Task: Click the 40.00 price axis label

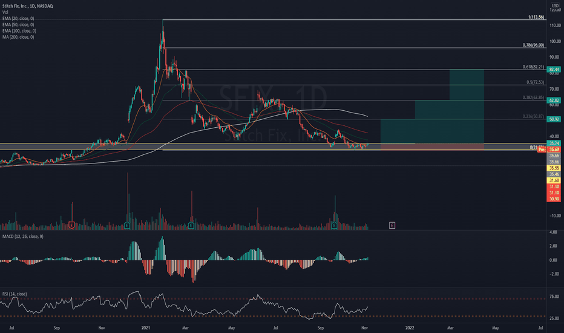Action: coord(555,136)
